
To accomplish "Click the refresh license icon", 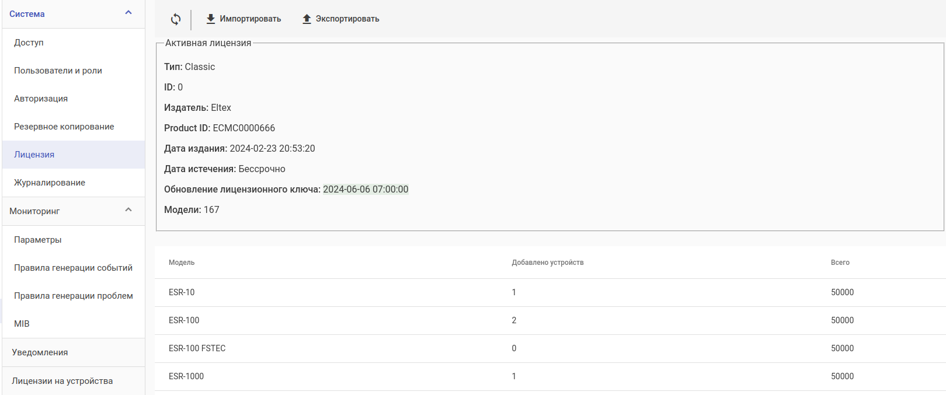I will pyautogui.click(x=176, y=19).
